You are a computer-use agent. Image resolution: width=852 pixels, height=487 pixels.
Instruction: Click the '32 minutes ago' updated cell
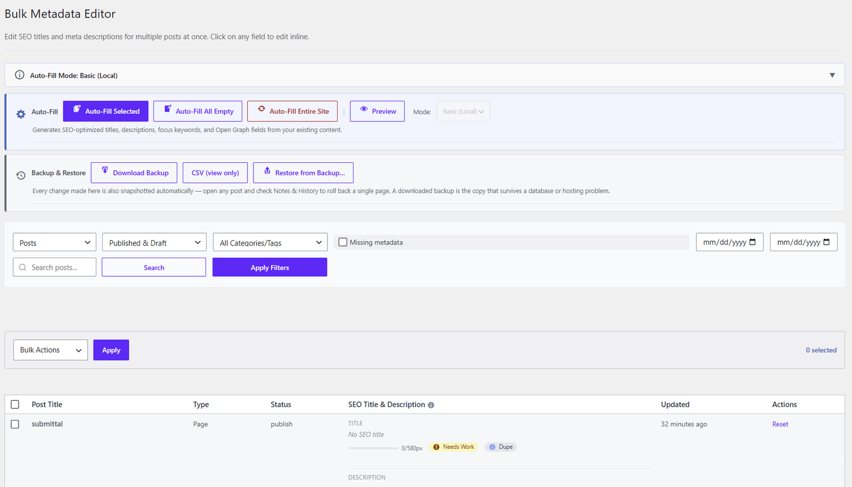[x=684, y=424]
